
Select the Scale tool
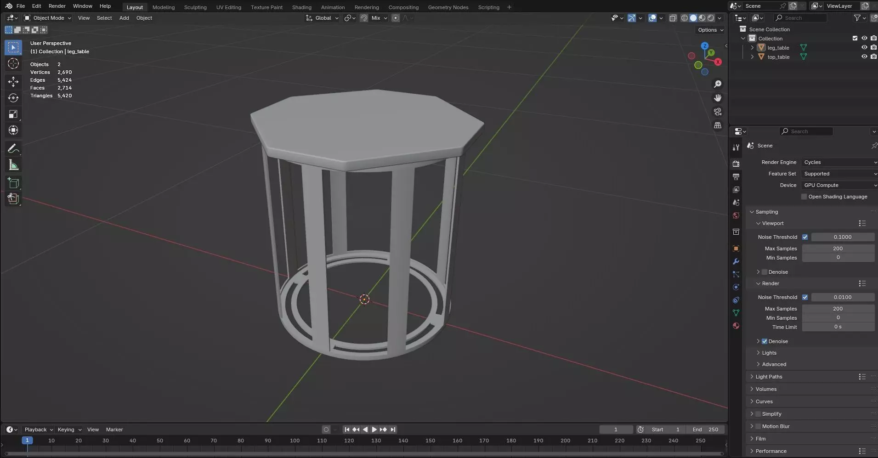(13, 114)
